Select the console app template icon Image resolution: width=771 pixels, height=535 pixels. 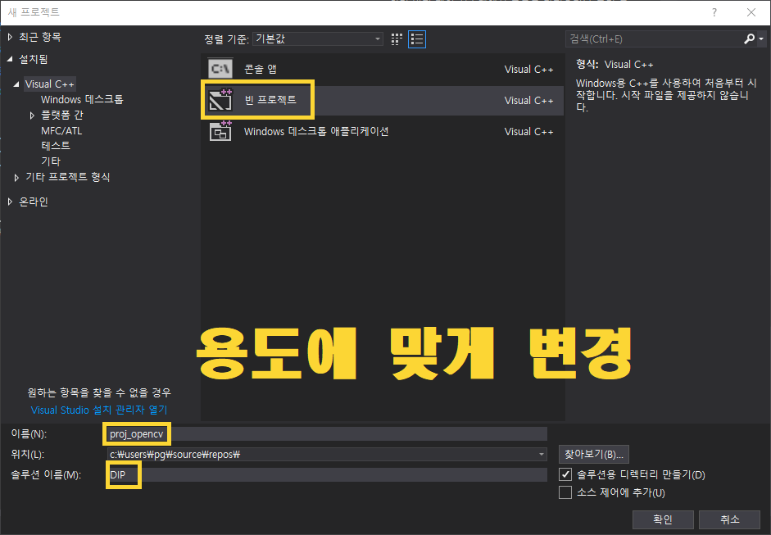[220, 69]
